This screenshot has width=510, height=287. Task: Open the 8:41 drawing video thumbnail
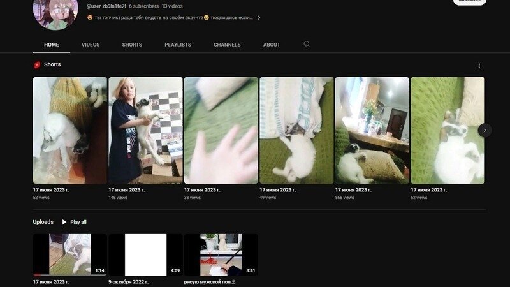click(x=221, y=254)
